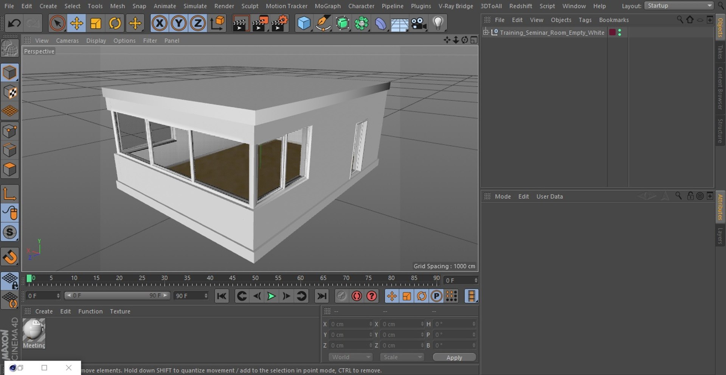Image resolution: width=726 pixels, height=375 pixels.
Task: Go to end of animation
Action: [x=321, y=296]
